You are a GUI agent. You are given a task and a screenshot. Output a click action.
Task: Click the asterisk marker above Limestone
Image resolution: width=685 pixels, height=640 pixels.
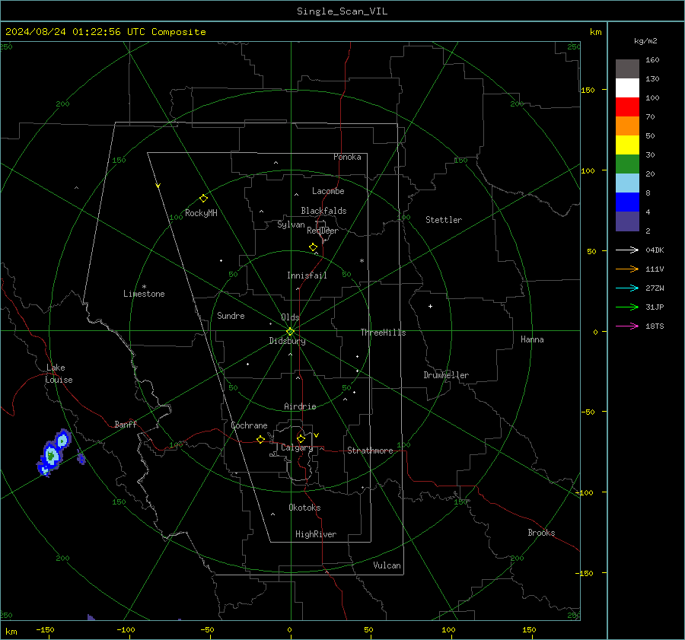pos(144,287)
